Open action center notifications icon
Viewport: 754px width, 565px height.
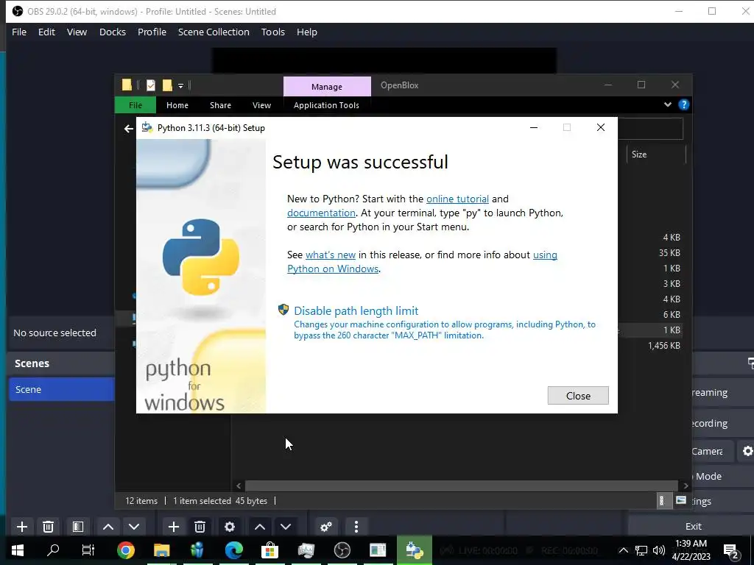[x=731, y=550]
